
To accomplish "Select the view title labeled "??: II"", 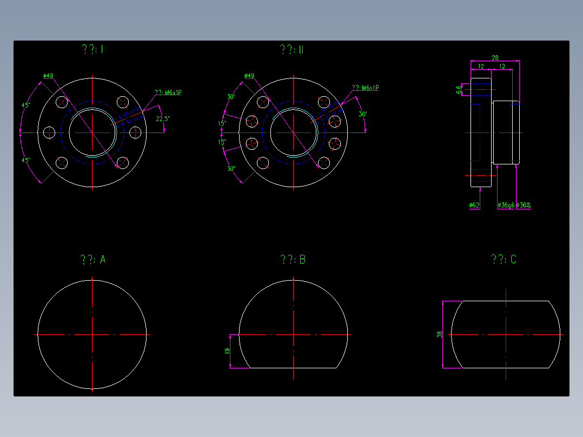I will pos(291,49).
